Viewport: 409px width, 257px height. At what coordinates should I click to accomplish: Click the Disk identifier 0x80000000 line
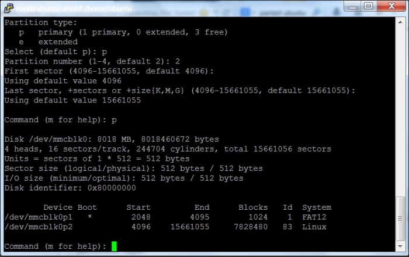pos(70,188)
